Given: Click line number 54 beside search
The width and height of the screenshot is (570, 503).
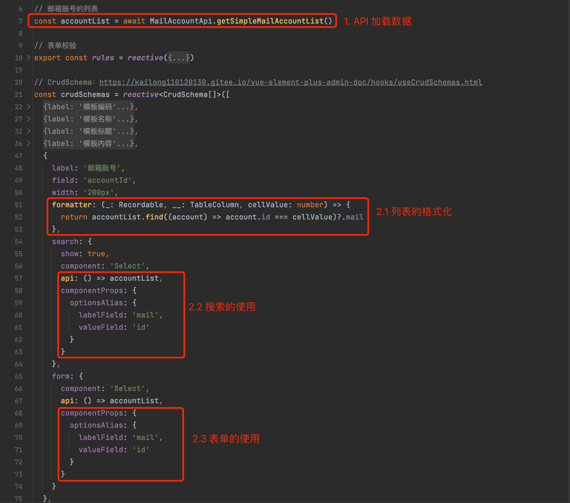Looking at the screenshot, I should (18, 242).
